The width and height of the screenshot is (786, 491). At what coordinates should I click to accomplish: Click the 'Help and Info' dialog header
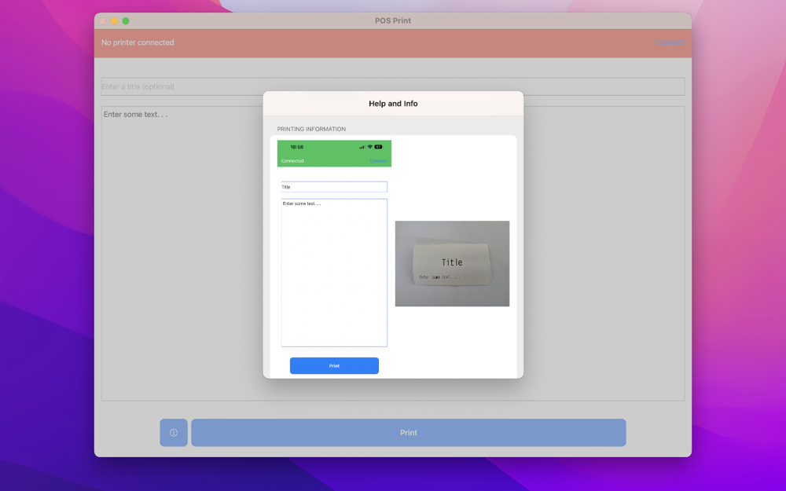point(393,104)
